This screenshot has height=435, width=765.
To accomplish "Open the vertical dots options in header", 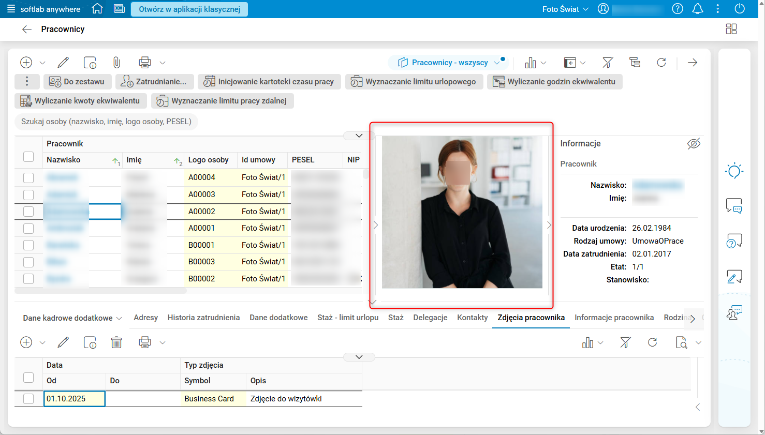I will click(x=717, y=9).
